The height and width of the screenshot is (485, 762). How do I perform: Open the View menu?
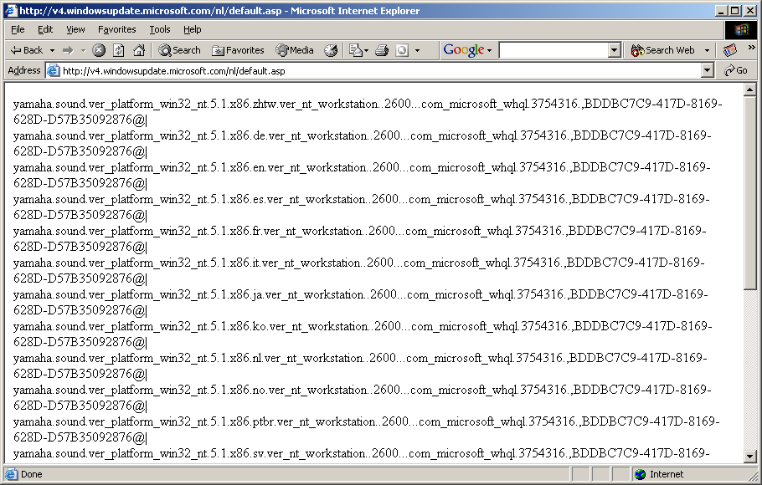pos(75,29)
